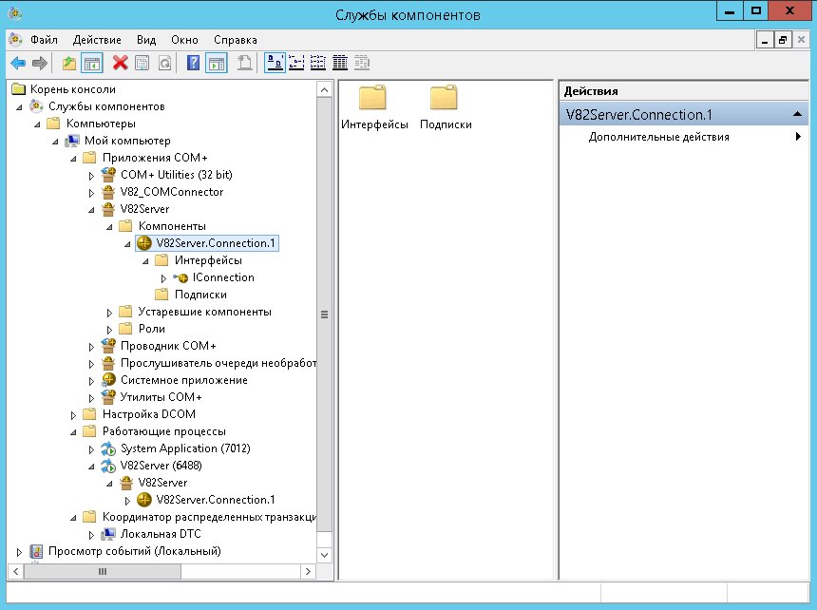Click the COM+ Utilities (32 bit) package icon
This screenshot has height=610, width=817.
108,175
